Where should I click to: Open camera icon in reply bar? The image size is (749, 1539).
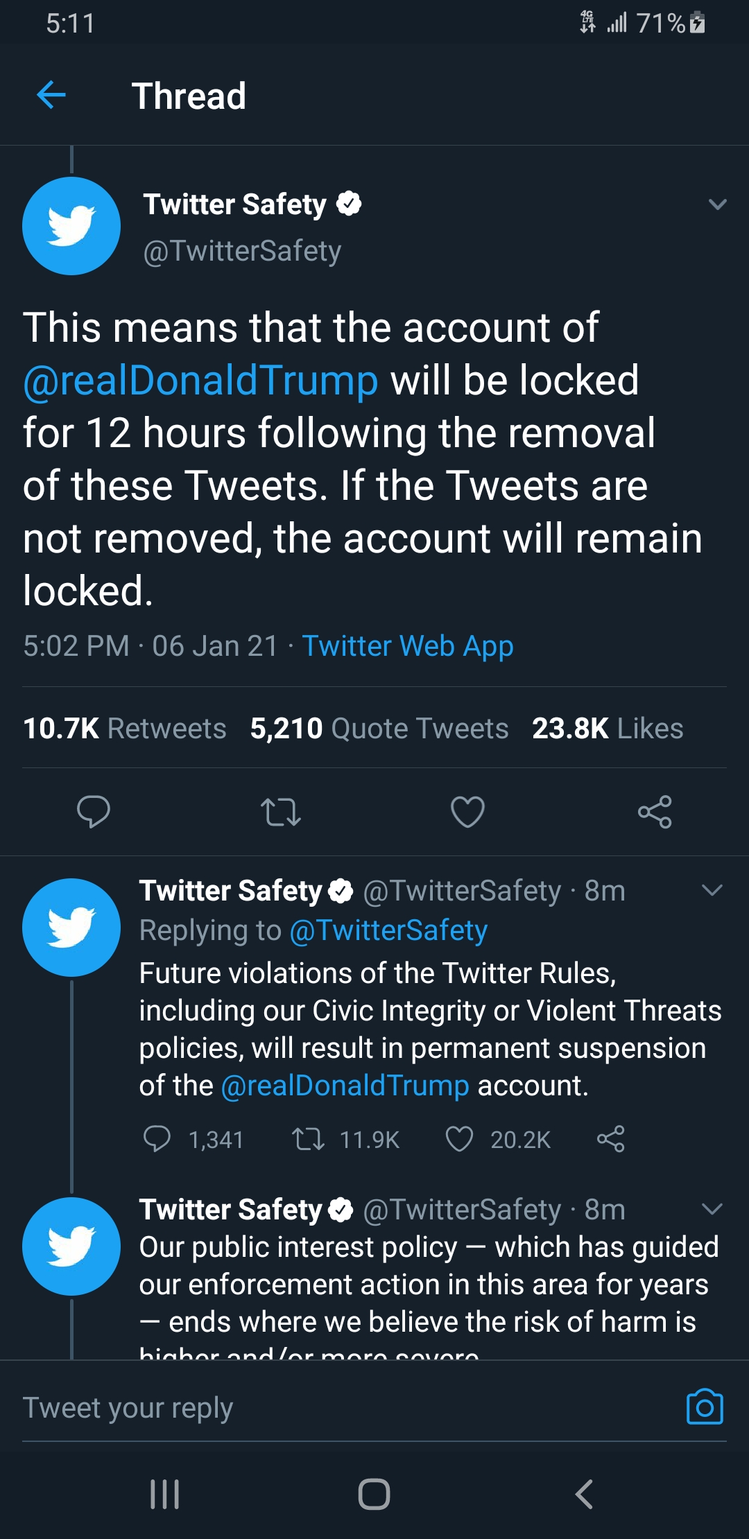click(x=705, y=1407)
